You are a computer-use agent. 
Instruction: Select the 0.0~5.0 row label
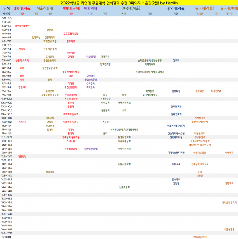6,18
